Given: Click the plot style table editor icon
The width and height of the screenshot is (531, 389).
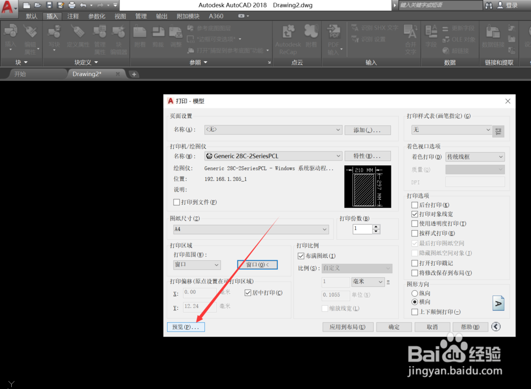Looking at the screenshot, I should point(498,131).
